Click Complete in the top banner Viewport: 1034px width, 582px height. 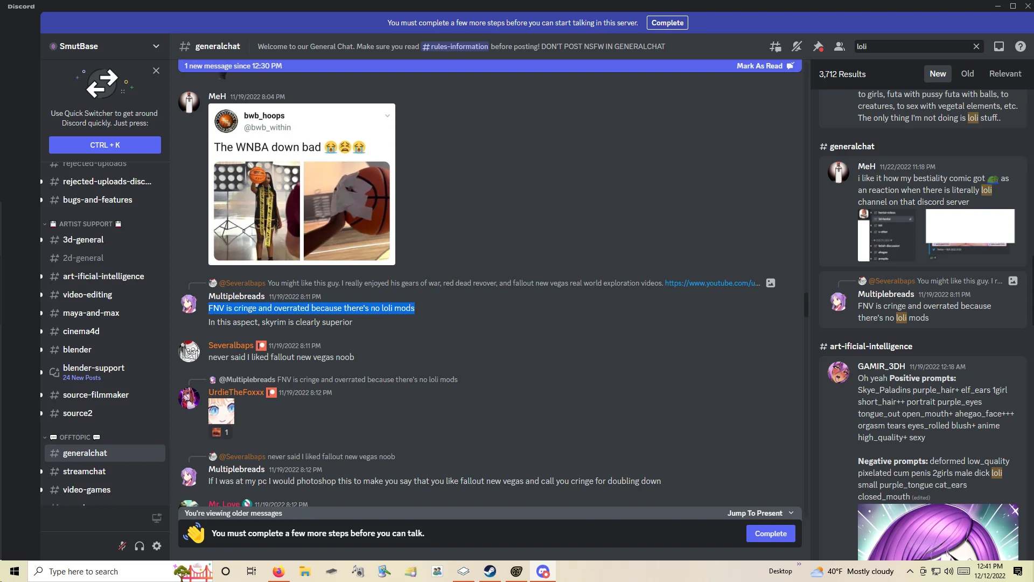coord(667,23)
